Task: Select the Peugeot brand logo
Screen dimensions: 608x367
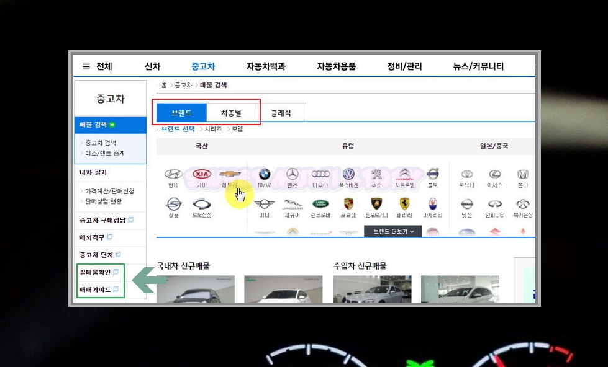Action: coord(376,174)
